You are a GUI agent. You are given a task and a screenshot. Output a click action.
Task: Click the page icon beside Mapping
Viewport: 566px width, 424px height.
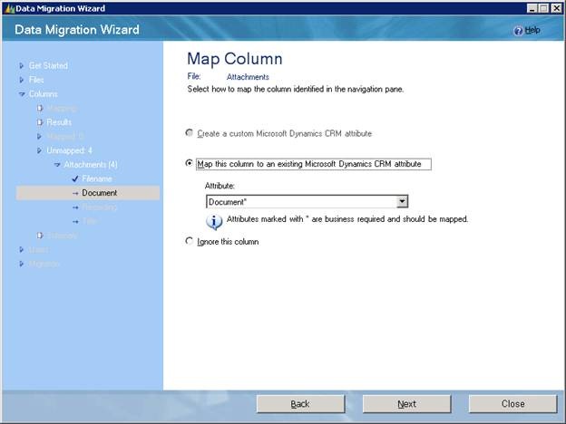[x=40, y=108]
